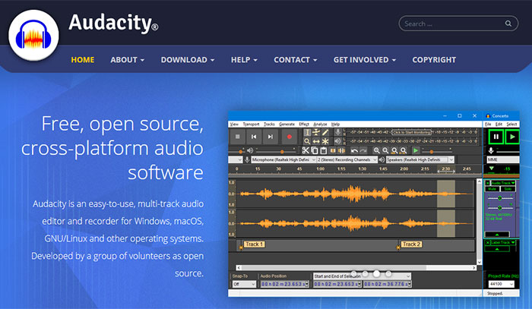Open the Speakers playback device dropdown
532x309 pixels.
(x=420, y=159)
